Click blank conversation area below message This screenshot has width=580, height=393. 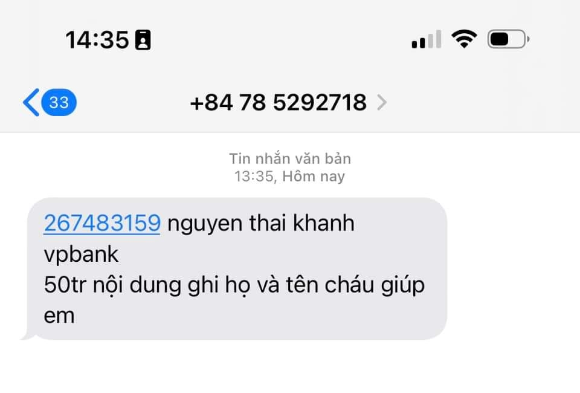point(290,366)
